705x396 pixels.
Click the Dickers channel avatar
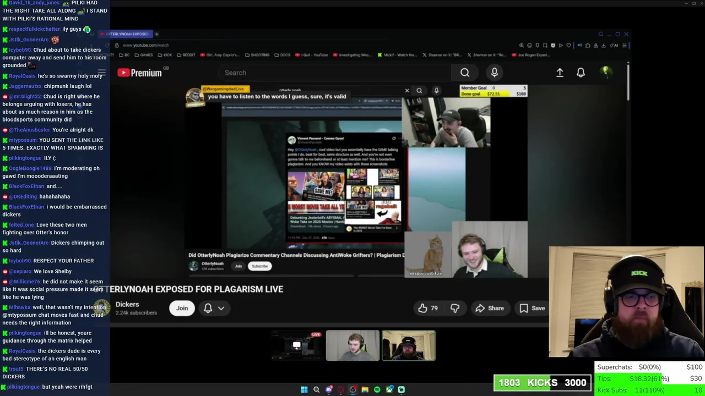pos(101,307)
